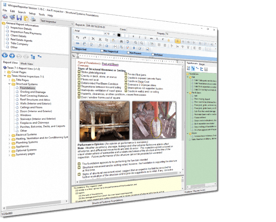
Task: Click the ruler left indent marker
Action: click(x=78, y=57)
